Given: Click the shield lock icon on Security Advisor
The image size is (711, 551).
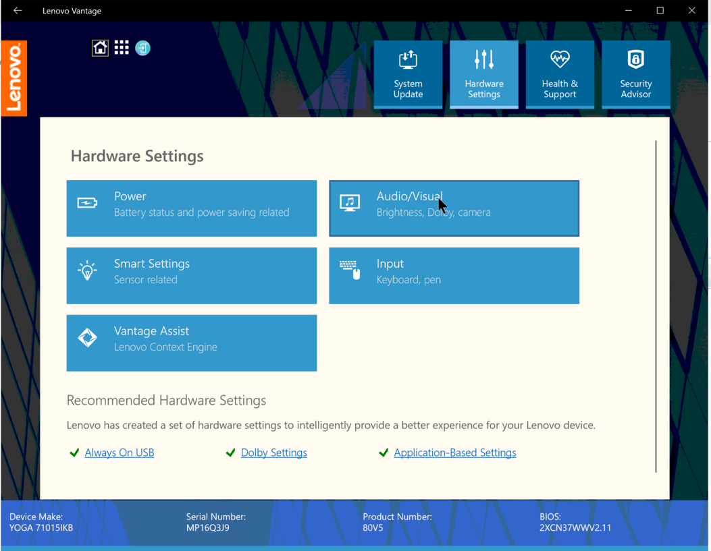Looking at the screenshot, I should click(636, 59).
